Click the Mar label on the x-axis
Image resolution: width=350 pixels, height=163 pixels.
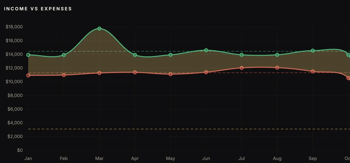tap(99, 159)
